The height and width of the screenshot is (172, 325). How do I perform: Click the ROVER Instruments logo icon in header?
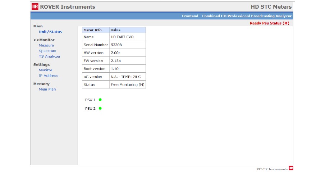(x=35, y=6)
